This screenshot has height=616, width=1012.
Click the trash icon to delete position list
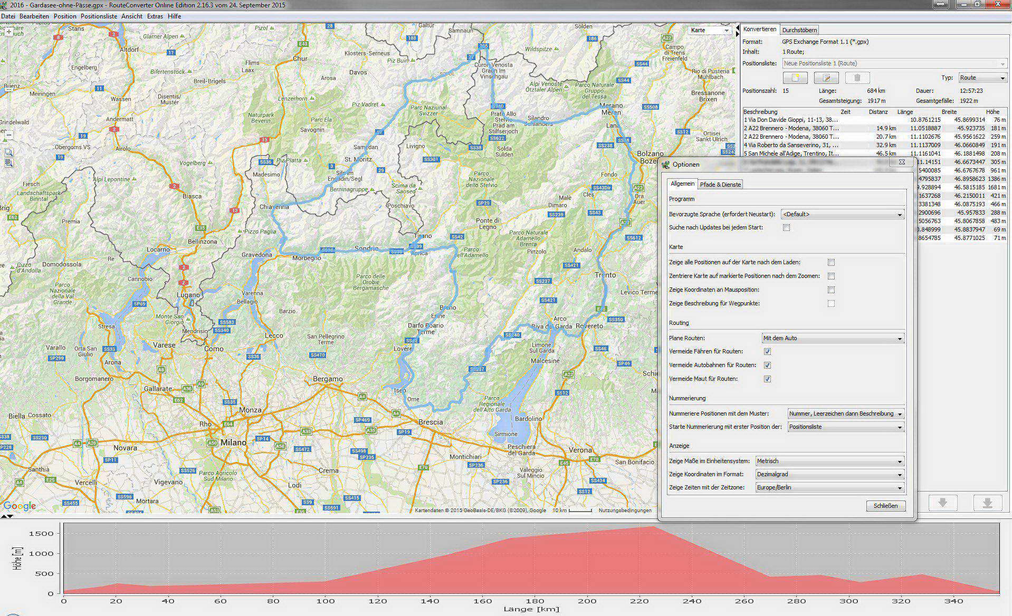[x=857, y=78]
